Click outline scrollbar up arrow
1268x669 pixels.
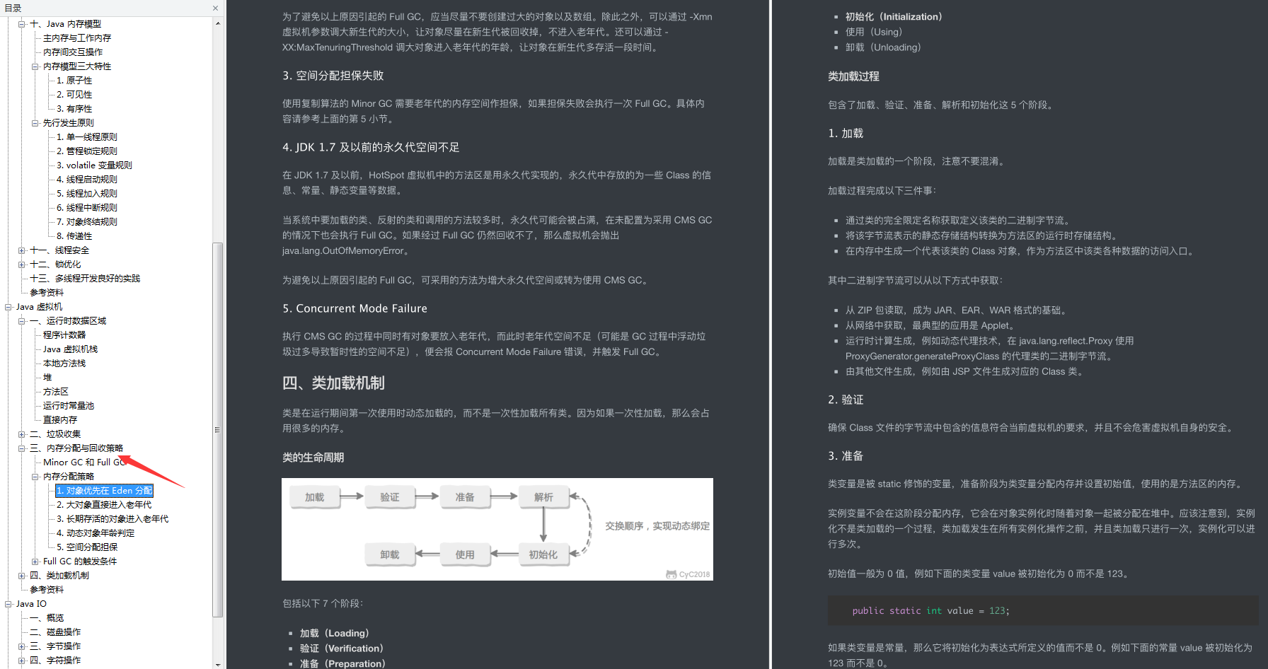tap(218, 23)
